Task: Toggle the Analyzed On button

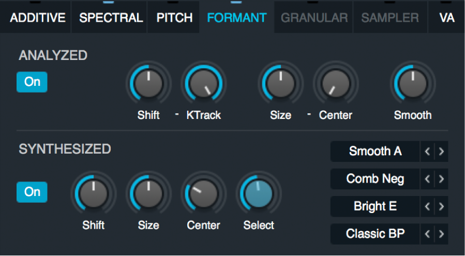Action: click(x=32, y=82)
